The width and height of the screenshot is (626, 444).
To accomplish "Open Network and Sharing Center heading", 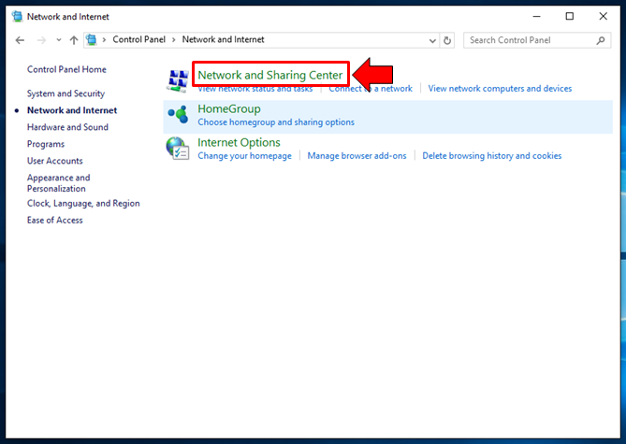I will 269,75.
